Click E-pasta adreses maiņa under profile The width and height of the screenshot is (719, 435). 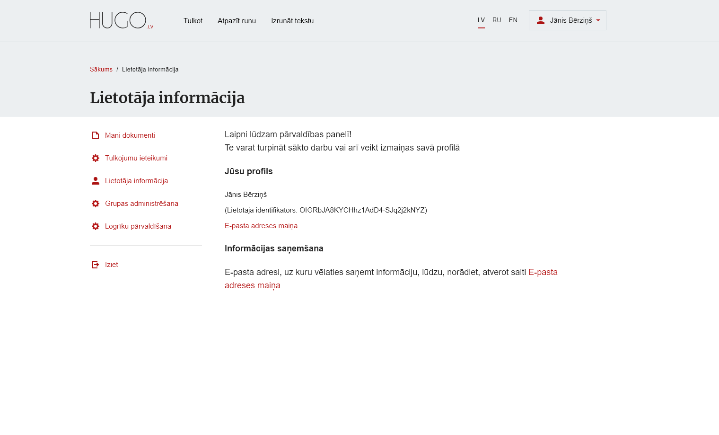coord(261,226)
